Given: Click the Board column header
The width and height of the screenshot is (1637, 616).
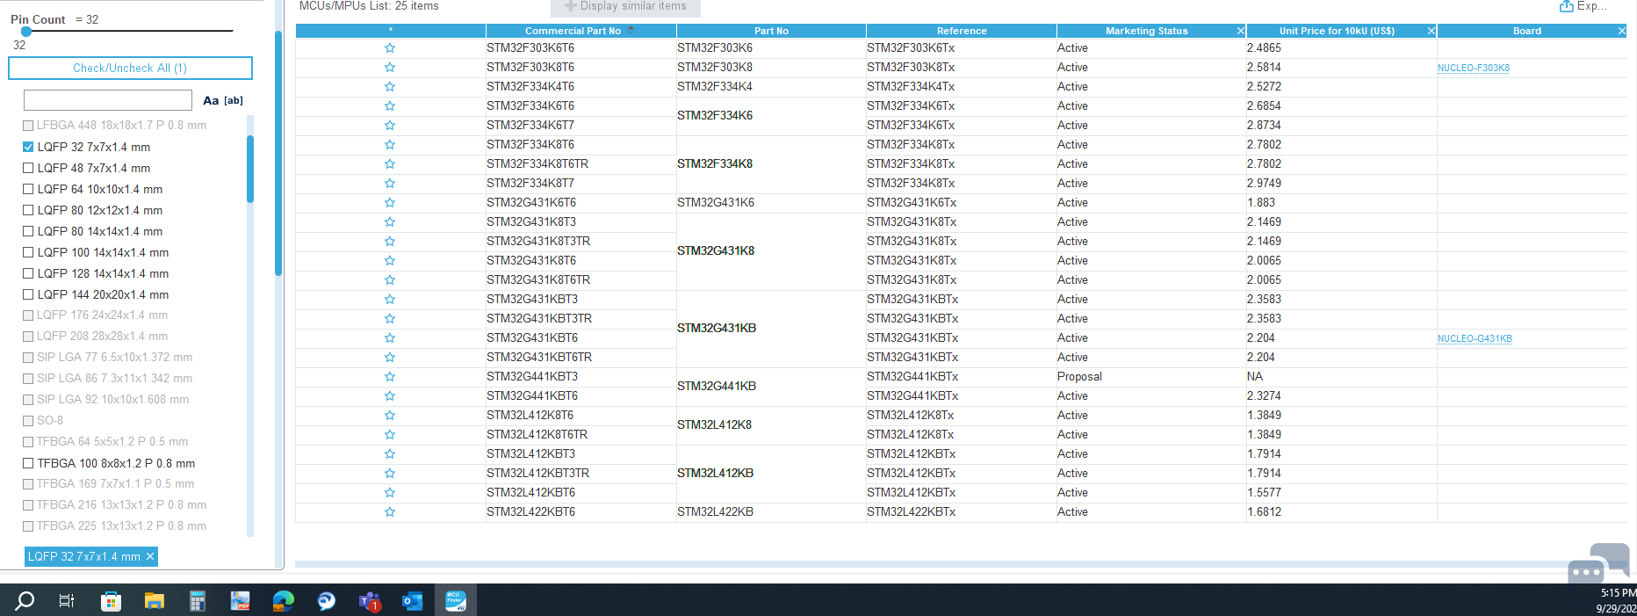Looking at the screenshot, I should click(x=1526, y=31).
